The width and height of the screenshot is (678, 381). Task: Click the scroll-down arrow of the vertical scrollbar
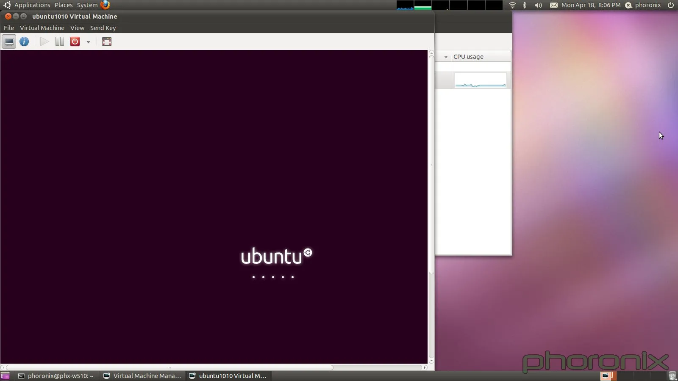point(431,361)
